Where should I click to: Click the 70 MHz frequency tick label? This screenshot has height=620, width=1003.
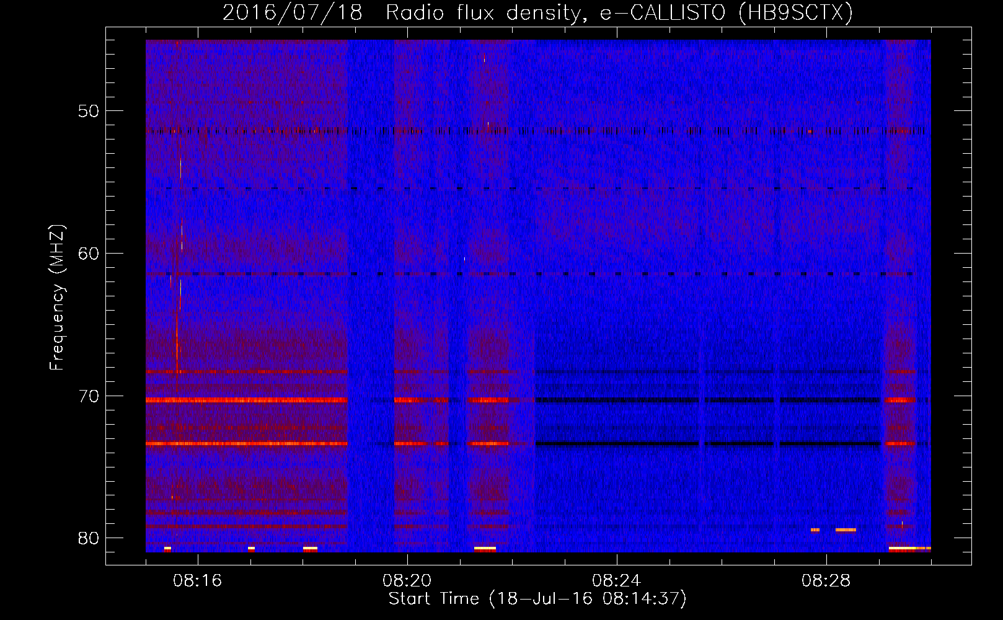coord(89,396)
